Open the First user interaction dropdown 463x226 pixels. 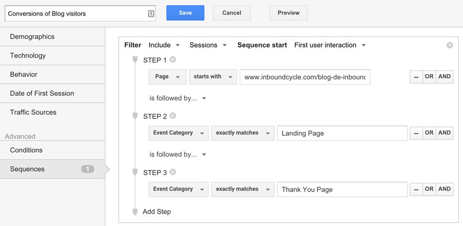(x=330, y=45)
